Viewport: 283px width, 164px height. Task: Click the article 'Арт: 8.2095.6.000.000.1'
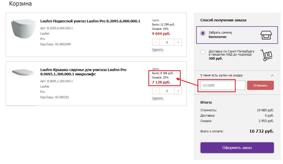pos(56,28)
